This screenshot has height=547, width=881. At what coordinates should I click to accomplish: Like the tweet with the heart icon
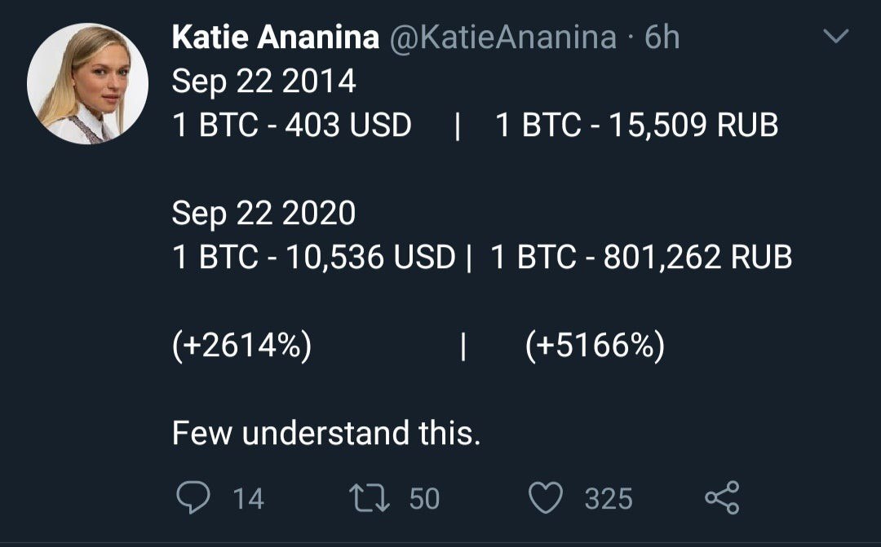[547, 498]
